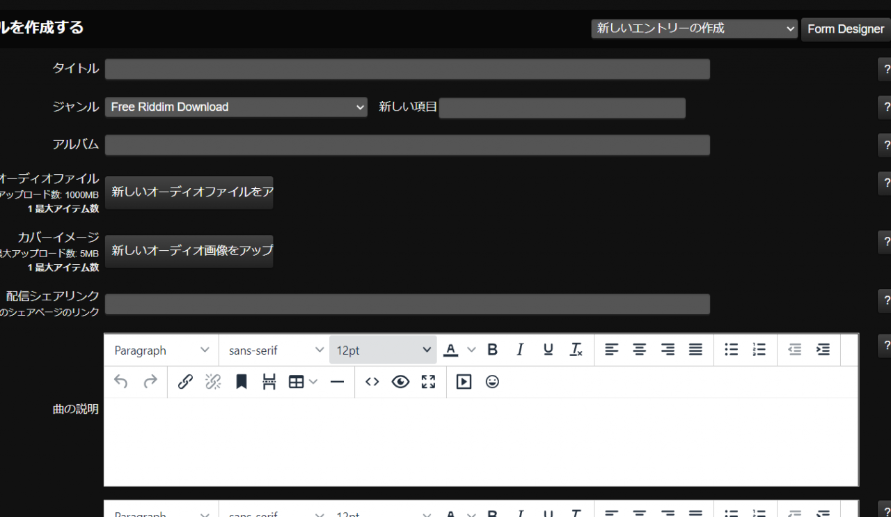
Task: Open help for the 曲の説明 field
Action: (885, 345)
